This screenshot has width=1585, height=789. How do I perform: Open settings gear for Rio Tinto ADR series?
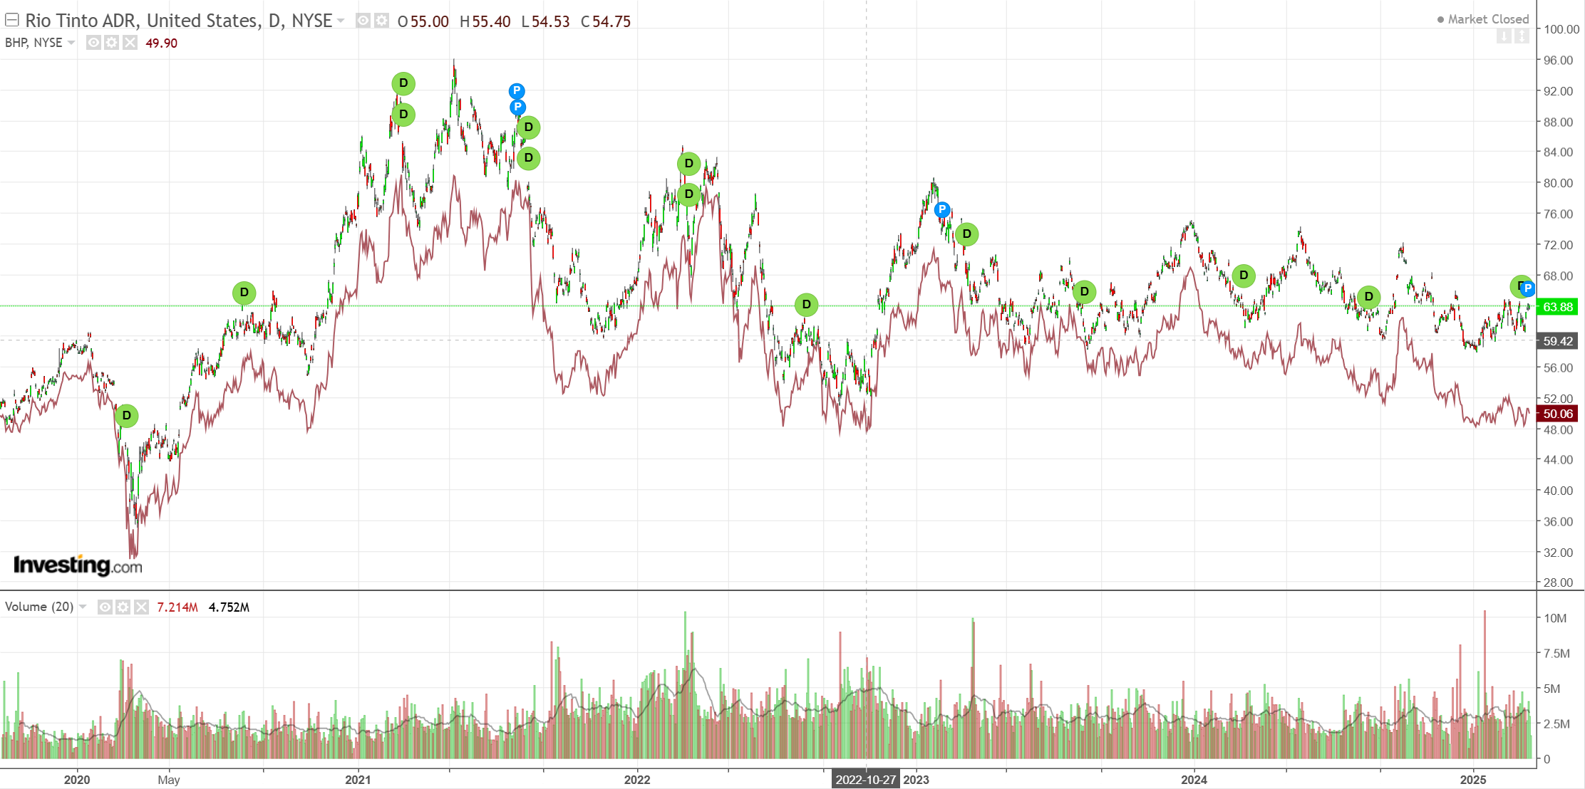(x=382, y=21)
